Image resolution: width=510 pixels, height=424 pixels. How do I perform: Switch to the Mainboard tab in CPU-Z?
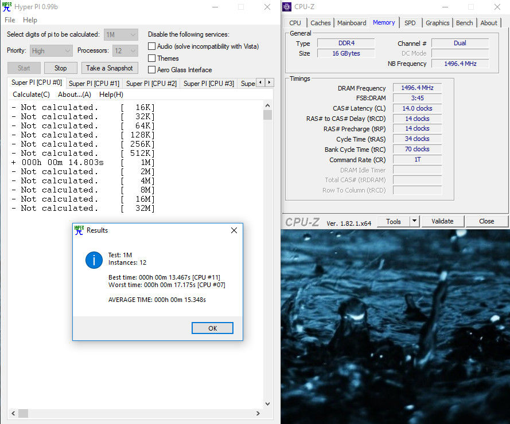pyautogui.click(x=352, y=23)
